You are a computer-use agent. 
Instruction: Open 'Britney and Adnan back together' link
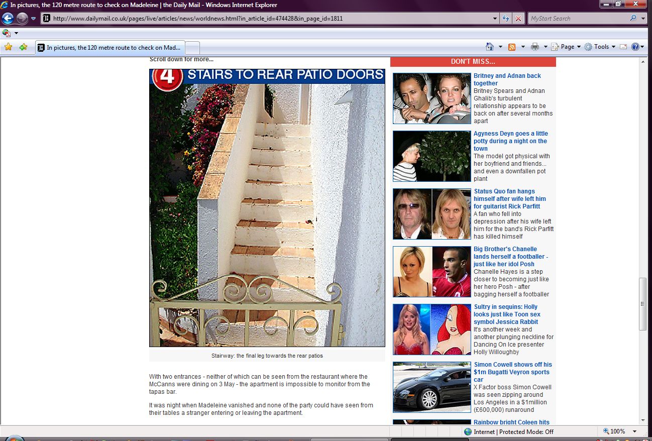point(507,79)
